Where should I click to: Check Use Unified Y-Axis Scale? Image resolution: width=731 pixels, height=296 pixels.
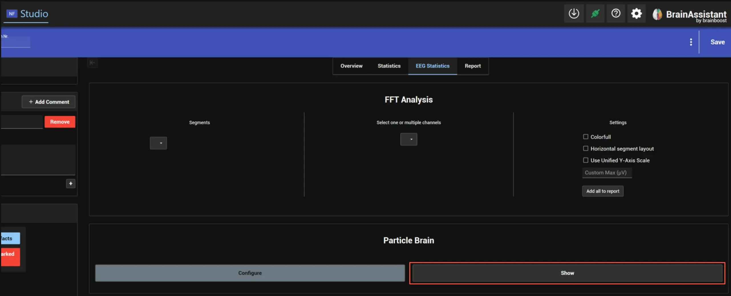coord(585,160)
